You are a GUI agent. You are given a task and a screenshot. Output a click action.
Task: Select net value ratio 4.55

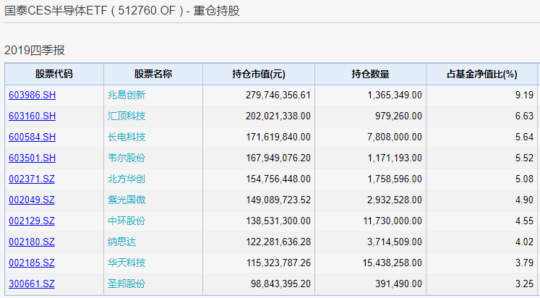(524, 221)
